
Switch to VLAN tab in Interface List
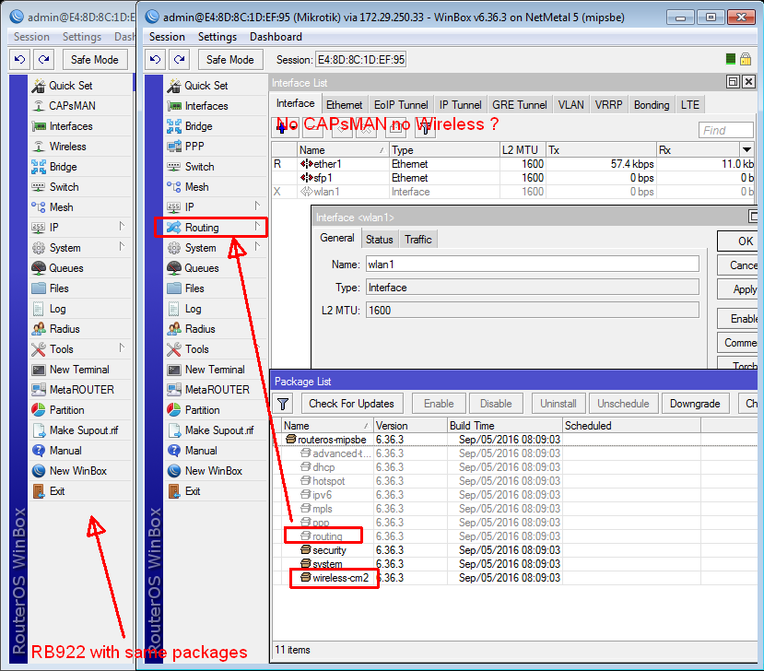coord(570,105)
